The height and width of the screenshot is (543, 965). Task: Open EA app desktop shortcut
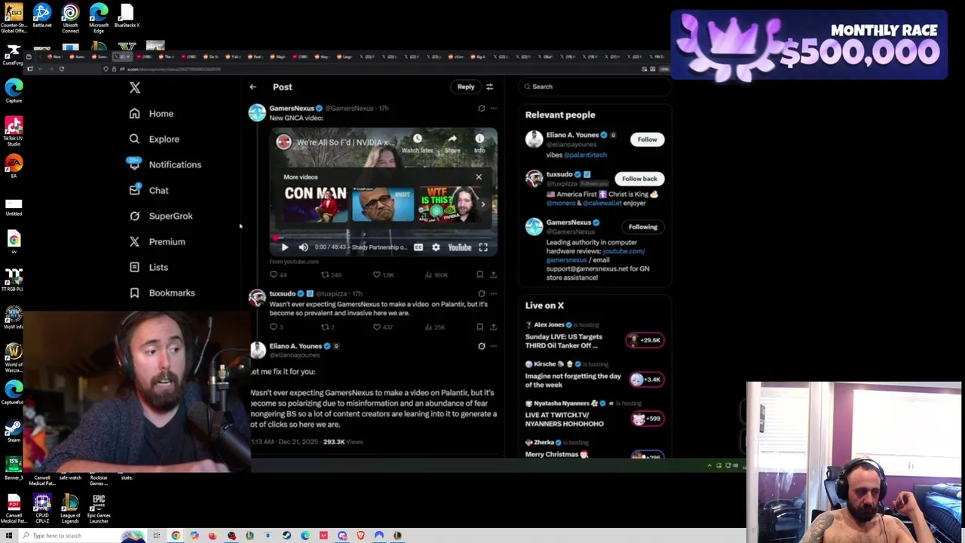click(x=14, y=166)
